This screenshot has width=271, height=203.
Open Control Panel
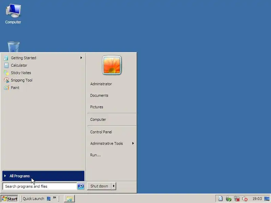click(x=101, y=132)
